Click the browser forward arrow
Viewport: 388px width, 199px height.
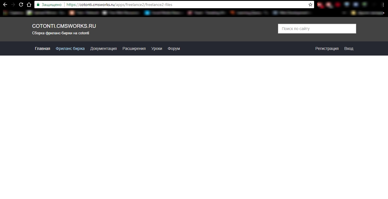coord(13,5)
